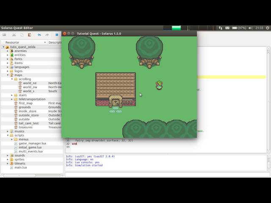This screenshot has height=203, width=271.
Task: Click the 'Info: Lua console: yes' console line
Action: tap(83, 162)
